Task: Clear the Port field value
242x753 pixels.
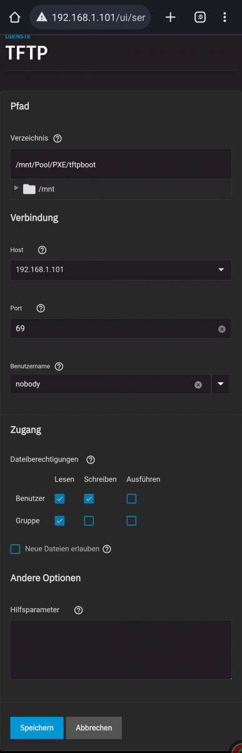Action: (221, 329)
